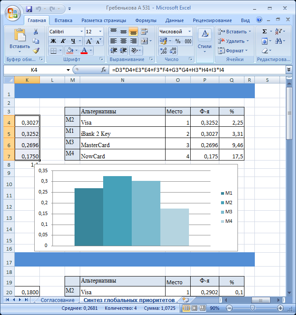
Task: Toggle align text left
Action: point(114,41)
